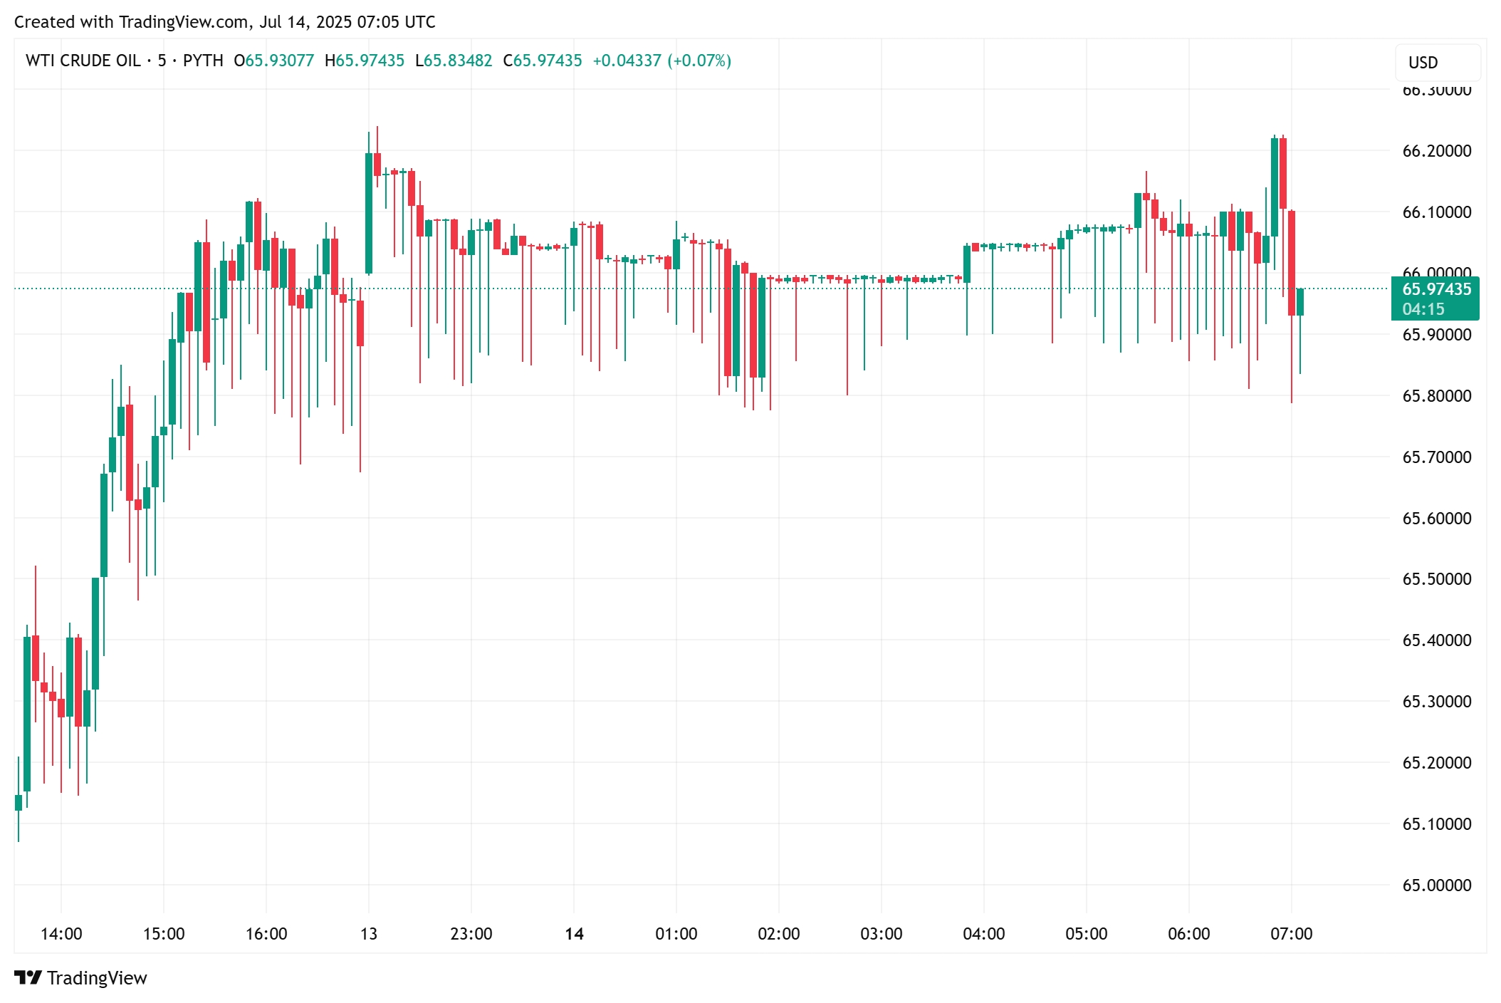
Task: Click the 65.50000 price scale label
Action: [x=1436, y=579]
